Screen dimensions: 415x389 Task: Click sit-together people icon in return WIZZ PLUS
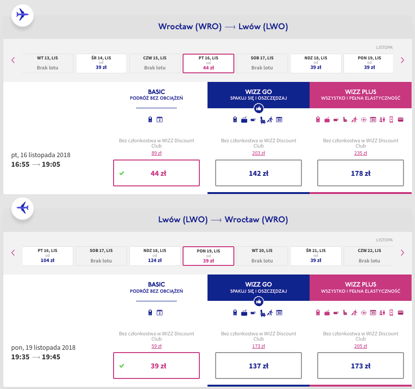coord(382,312)
